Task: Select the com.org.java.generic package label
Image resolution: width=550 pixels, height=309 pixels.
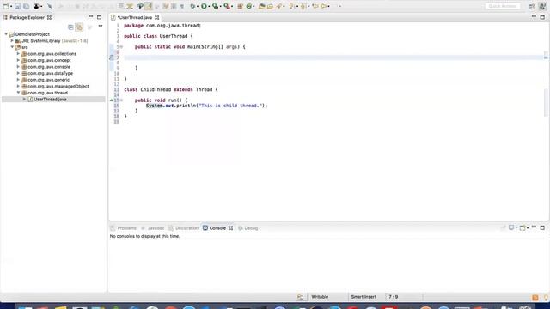Action: click(x=48, y=80)
